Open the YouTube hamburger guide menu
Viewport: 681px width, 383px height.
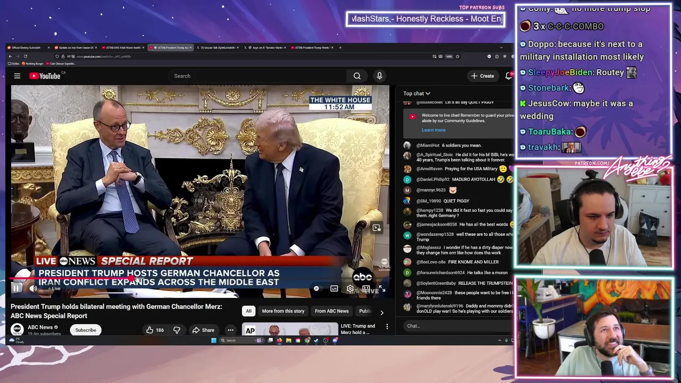[17, 76]
